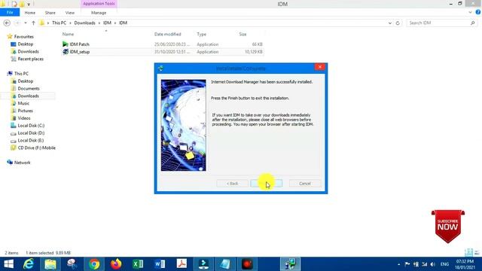Open Explorer help icon
The height and width of the screenshot is (271, 482).
478,12
